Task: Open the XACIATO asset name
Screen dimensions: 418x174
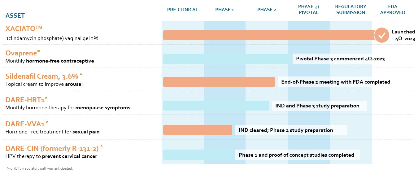Action: [x=24, y=29]
